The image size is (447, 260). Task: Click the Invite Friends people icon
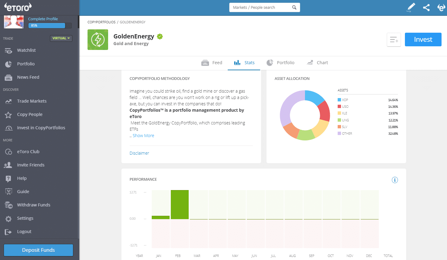(x=8, y=165)
